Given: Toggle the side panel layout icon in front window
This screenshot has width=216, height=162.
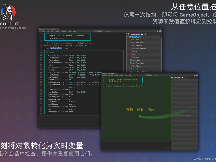Looking at the screenshot, I should point(197,75).
